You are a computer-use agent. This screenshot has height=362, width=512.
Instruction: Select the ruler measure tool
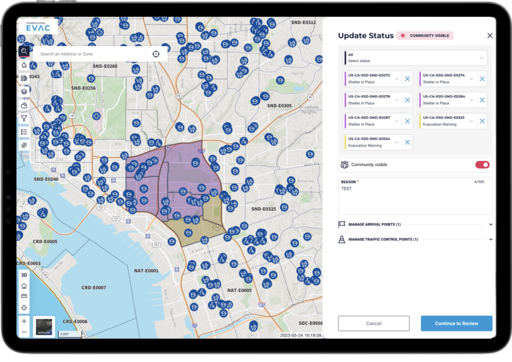point(24,296)
